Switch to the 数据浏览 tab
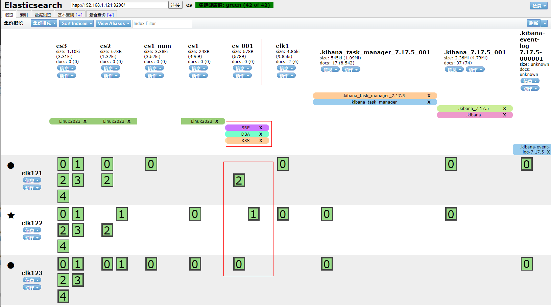The width and height of the screenshot is (551, 307). click(43, 15)
